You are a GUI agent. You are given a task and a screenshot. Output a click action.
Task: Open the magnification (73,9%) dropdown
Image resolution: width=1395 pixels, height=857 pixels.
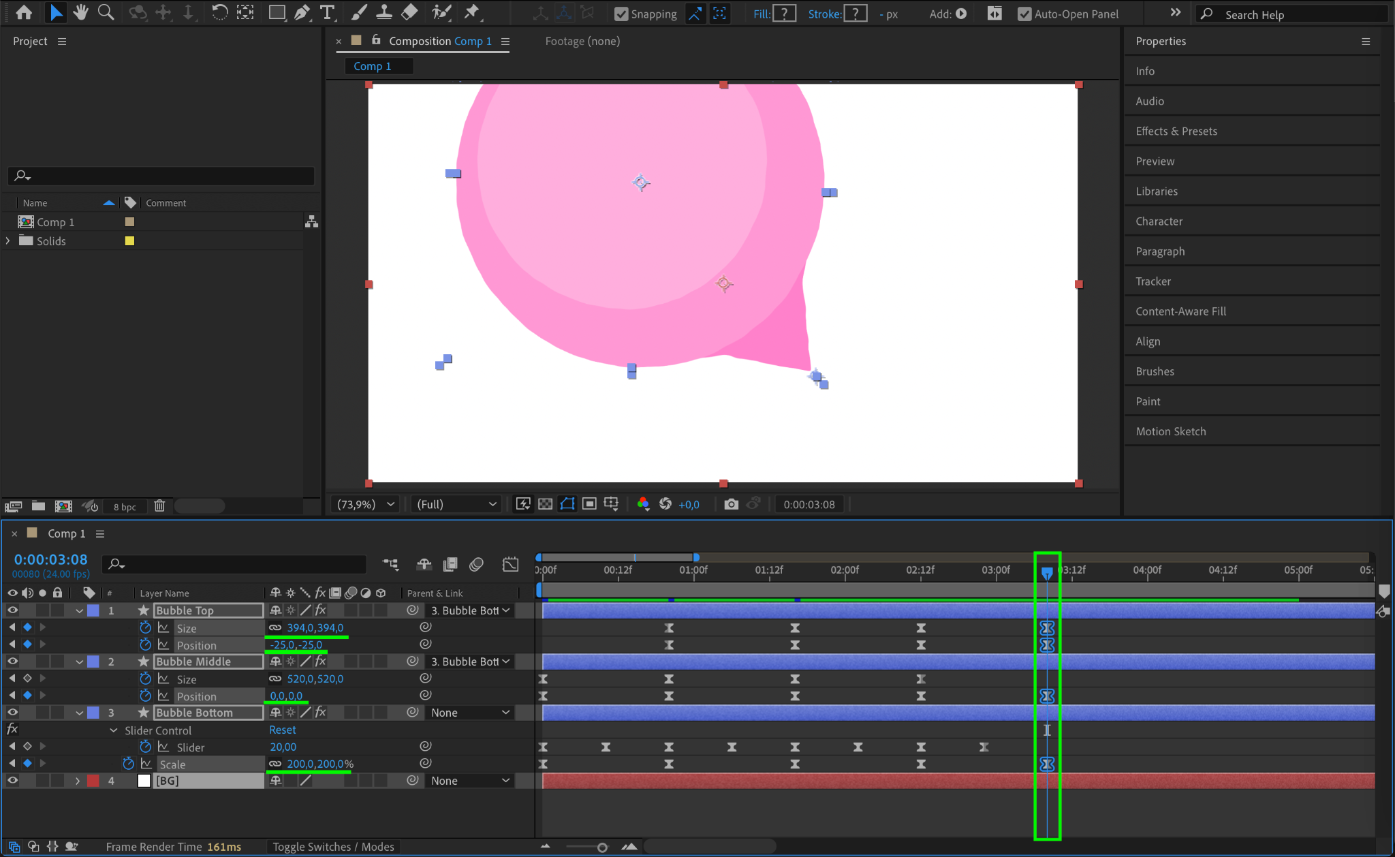pyautogui.click(x=366, y=504)
